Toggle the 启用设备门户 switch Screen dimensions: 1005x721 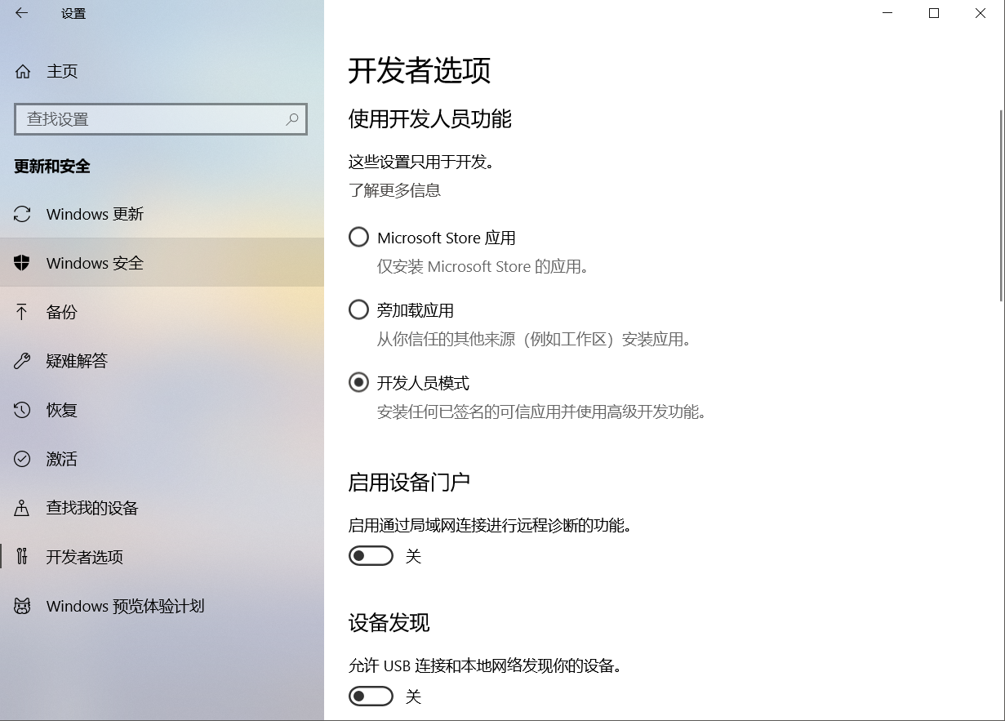tap(371, 556)
